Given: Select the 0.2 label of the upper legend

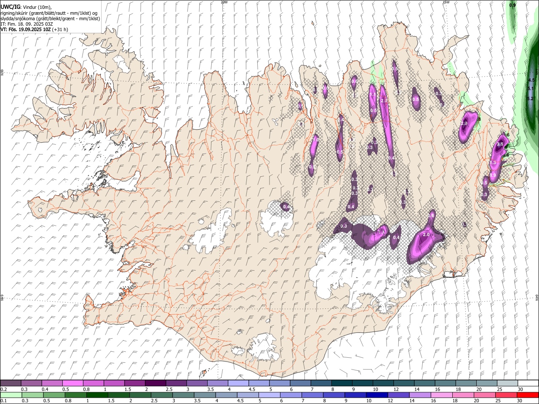Looking at the screenshot, I should (x=4, y=389).
